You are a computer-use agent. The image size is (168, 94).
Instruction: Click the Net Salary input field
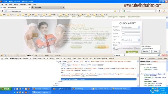click(131, 44)
